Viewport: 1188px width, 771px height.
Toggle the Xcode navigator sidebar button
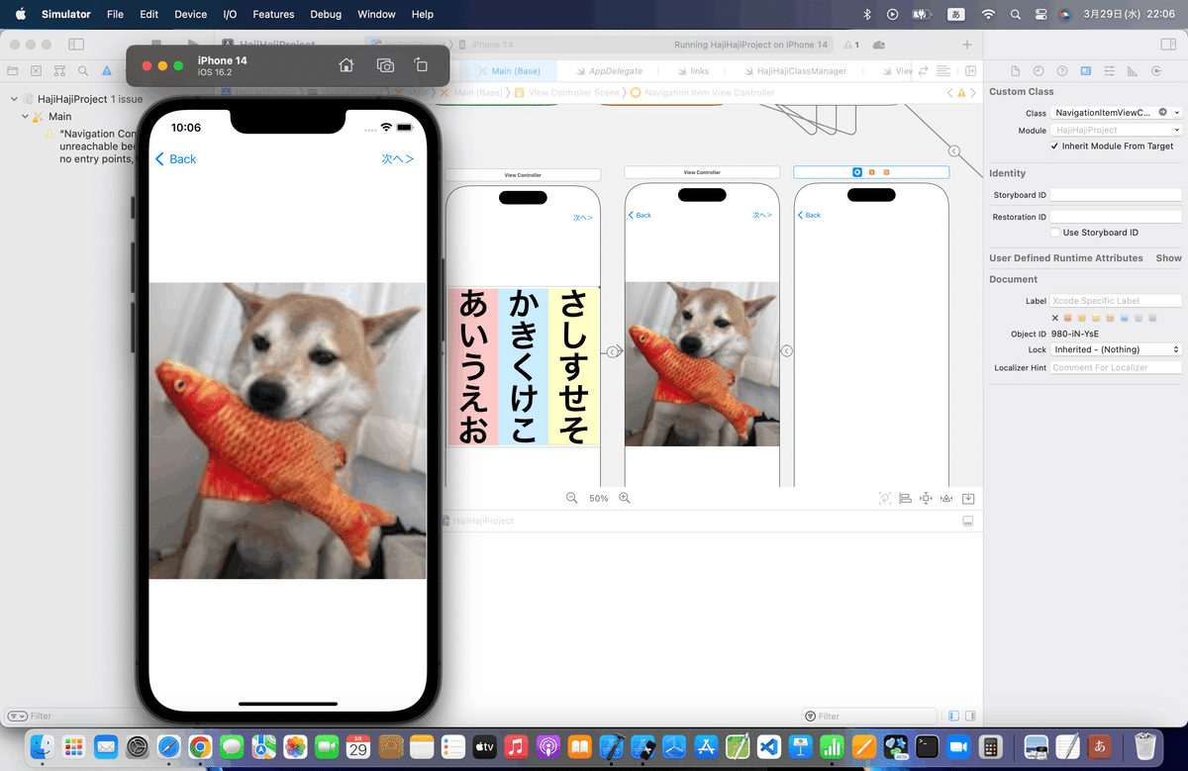[76, 45]
